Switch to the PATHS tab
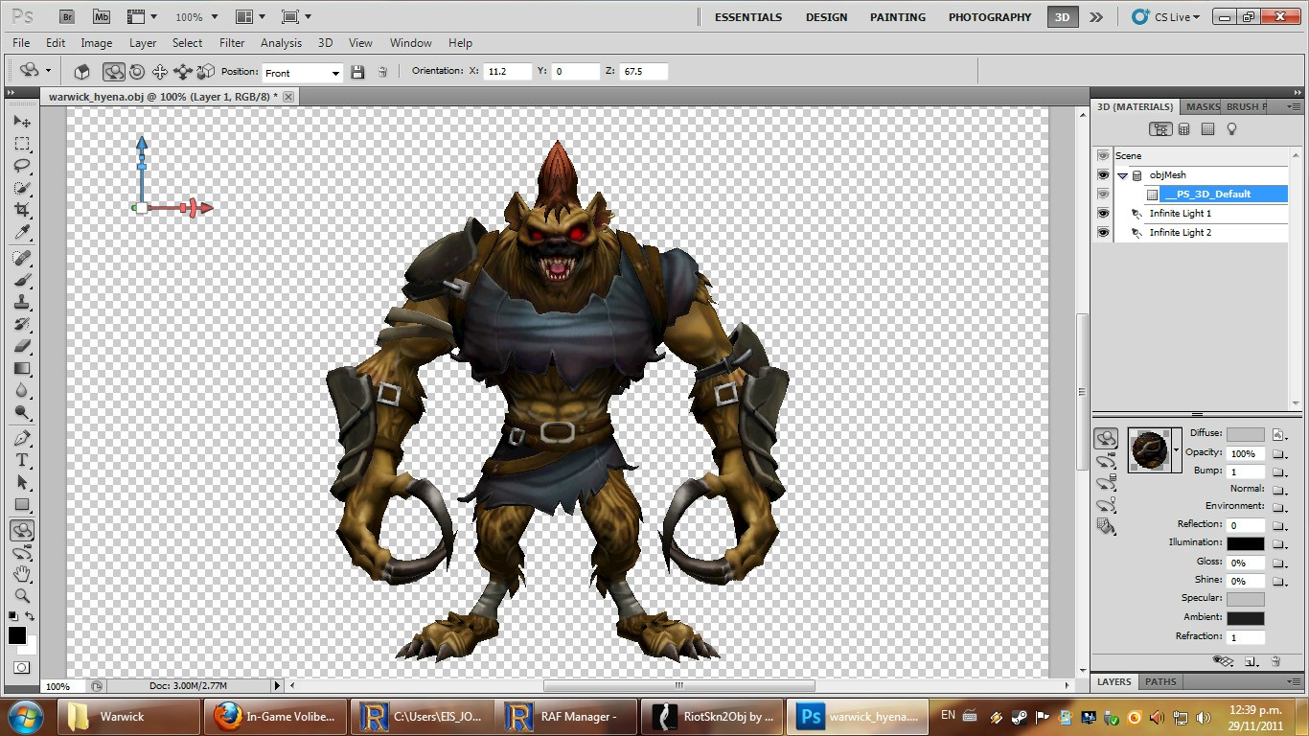The height and width of the screenshot is (736, 1309). [x=1160, y=681]
